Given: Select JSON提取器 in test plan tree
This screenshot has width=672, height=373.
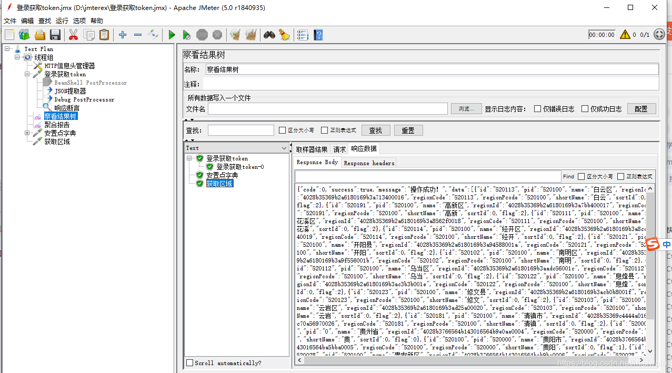Looking at the screenshot, I should coord(70,91).
